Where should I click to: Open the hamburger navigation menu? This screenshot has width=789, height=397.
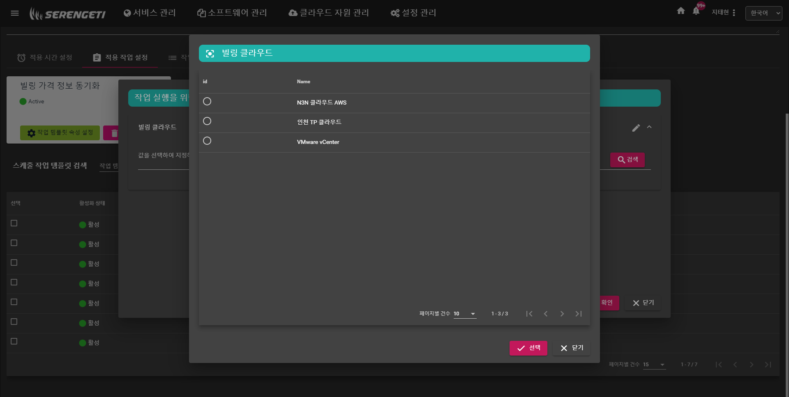click(15, 13)
